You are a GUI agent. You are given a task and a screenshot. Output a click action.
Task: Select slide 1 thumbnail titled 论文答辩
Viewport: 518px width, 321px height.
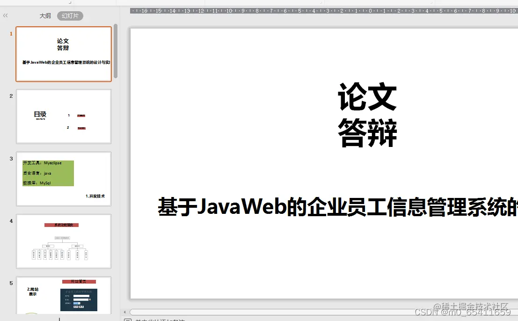tap(63, 53)
